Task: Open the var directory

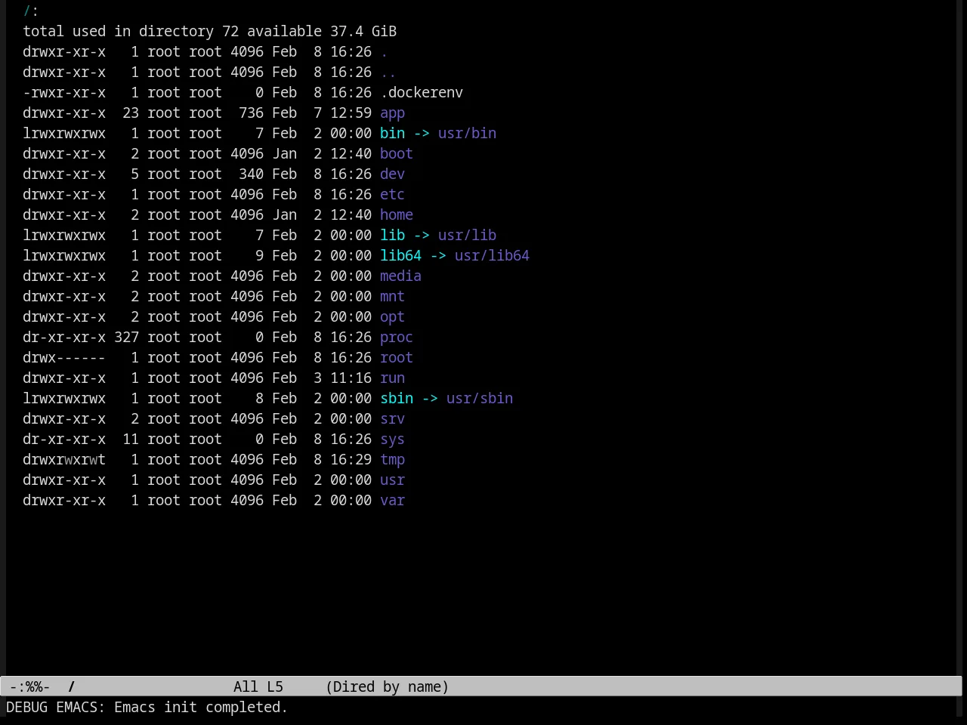Action: [x=392, y=500]
